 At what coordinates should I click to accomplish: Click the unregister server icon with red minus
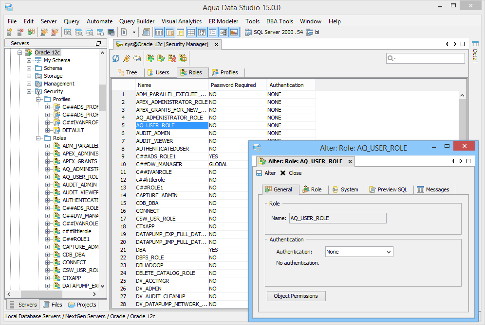click(x=20, y=32)
